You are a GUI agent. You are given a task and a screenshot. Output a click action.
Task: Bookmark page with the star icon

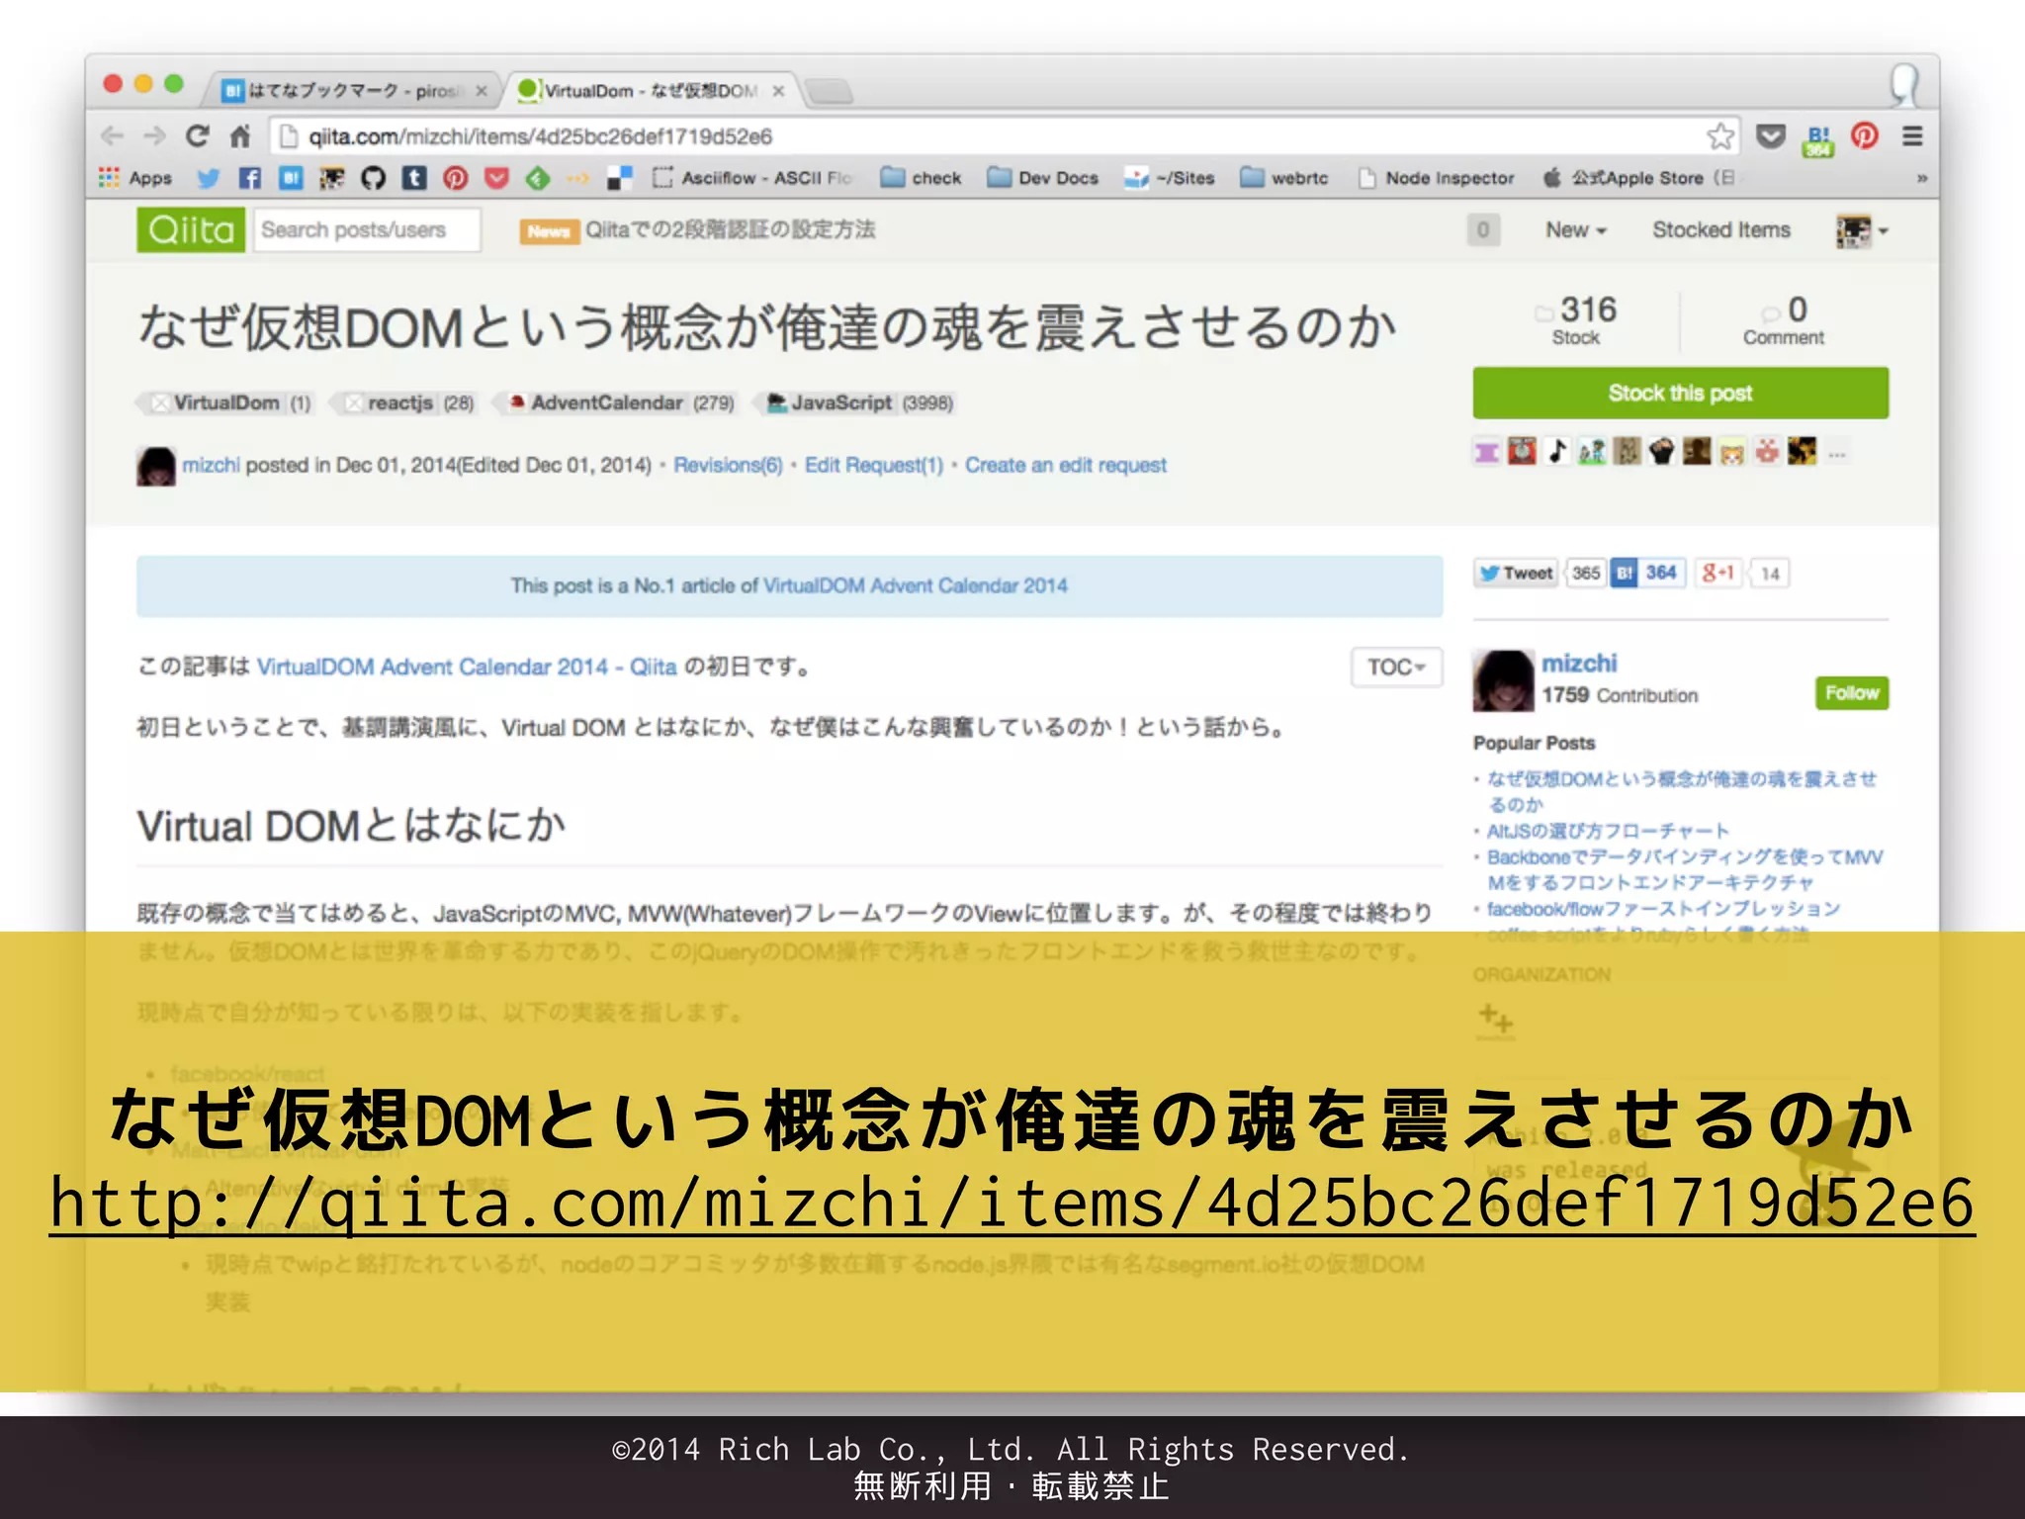pyautogui.click(x=1720, y=135)
